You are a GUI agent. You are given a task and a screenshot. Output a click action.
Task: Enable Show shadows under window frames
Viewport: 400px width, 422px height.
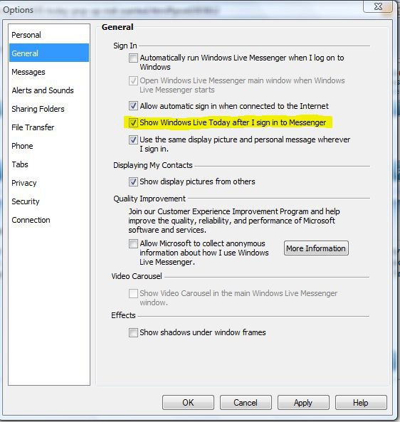point(133,332)
